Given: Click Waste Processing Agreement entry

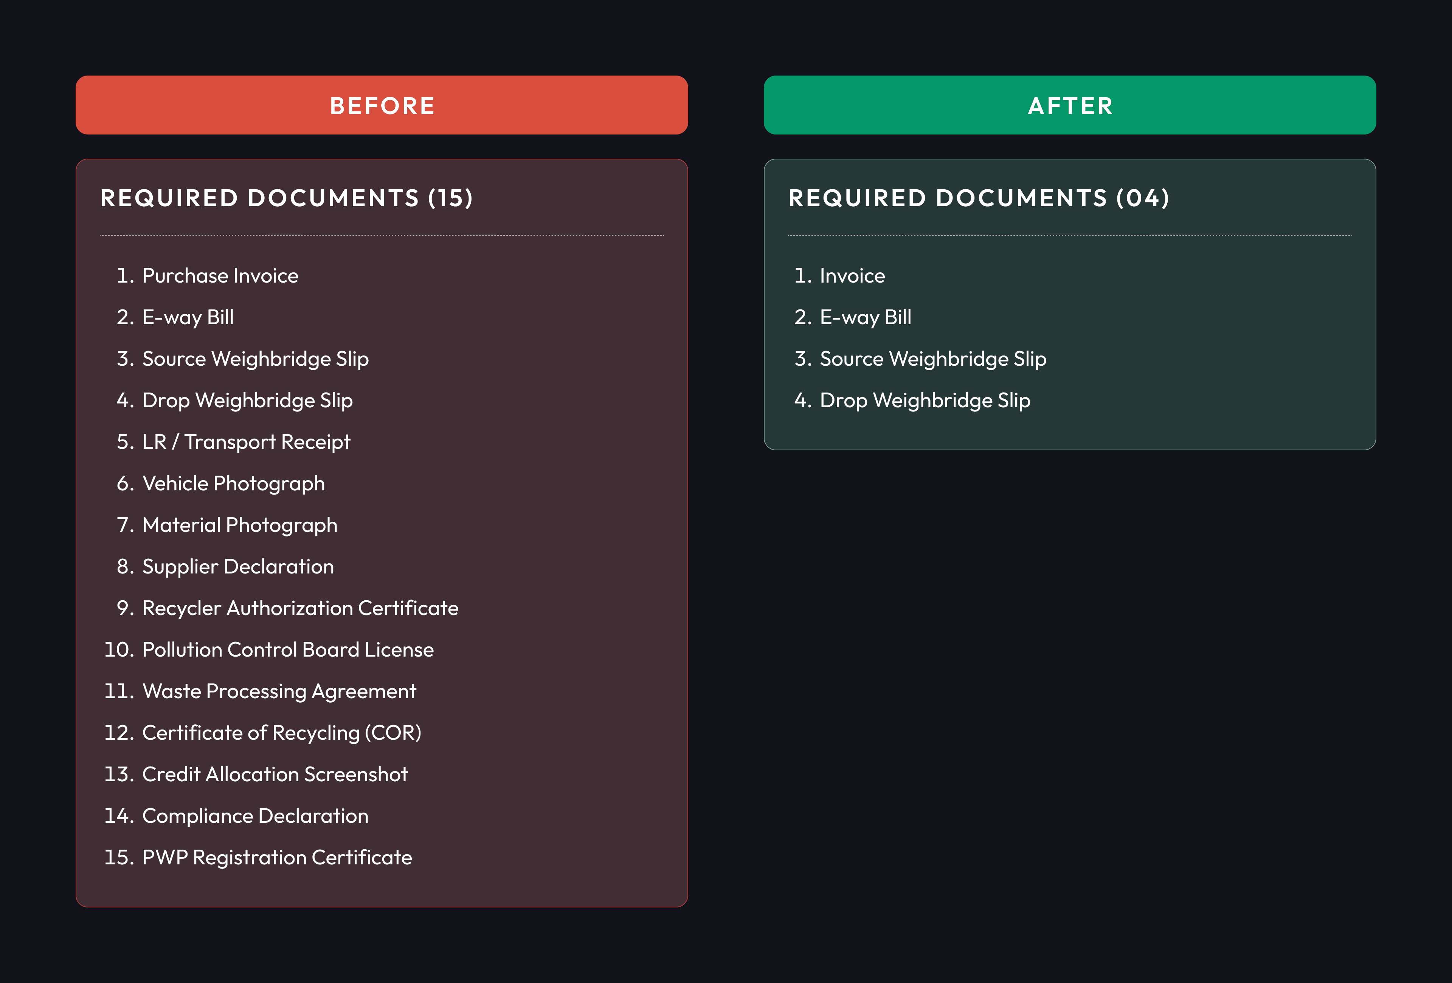Looking at the screenshot, I should [x=279, y=691].
